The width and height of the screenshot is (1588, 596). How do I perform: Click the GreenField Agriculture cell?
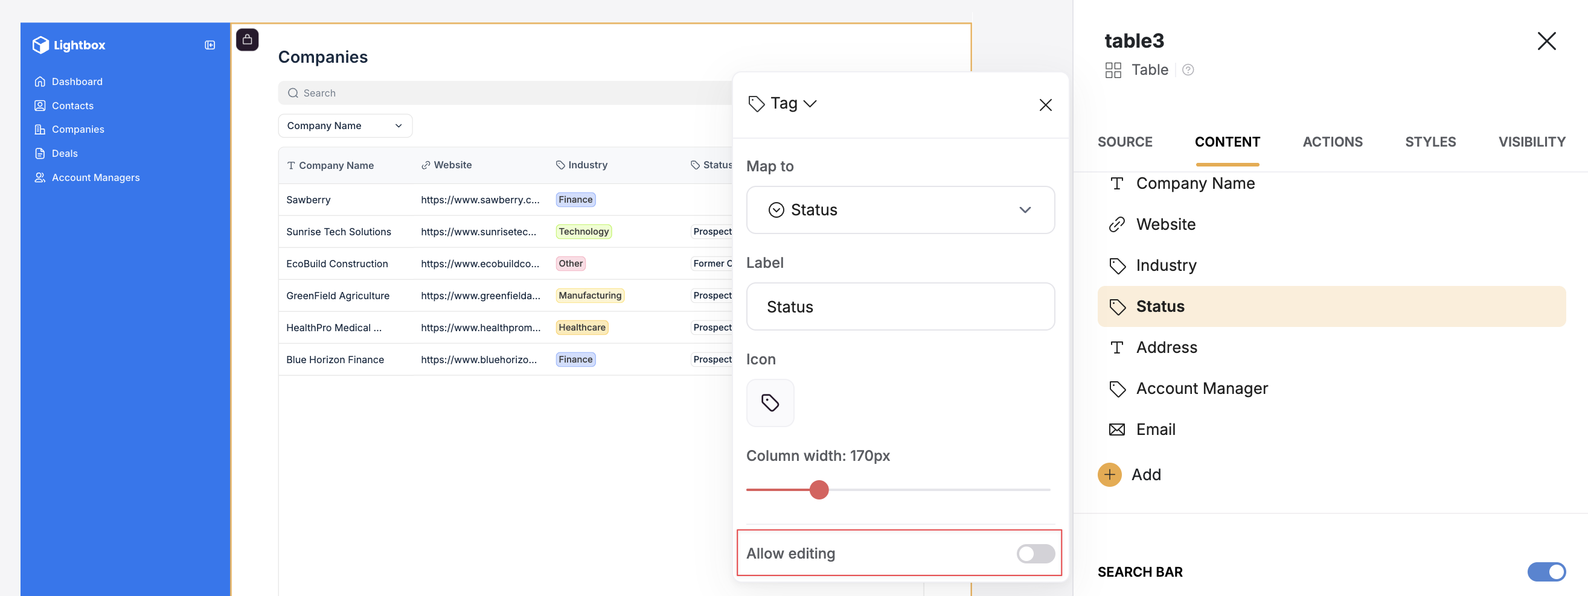pyautogui.click(x=338, y=296)
